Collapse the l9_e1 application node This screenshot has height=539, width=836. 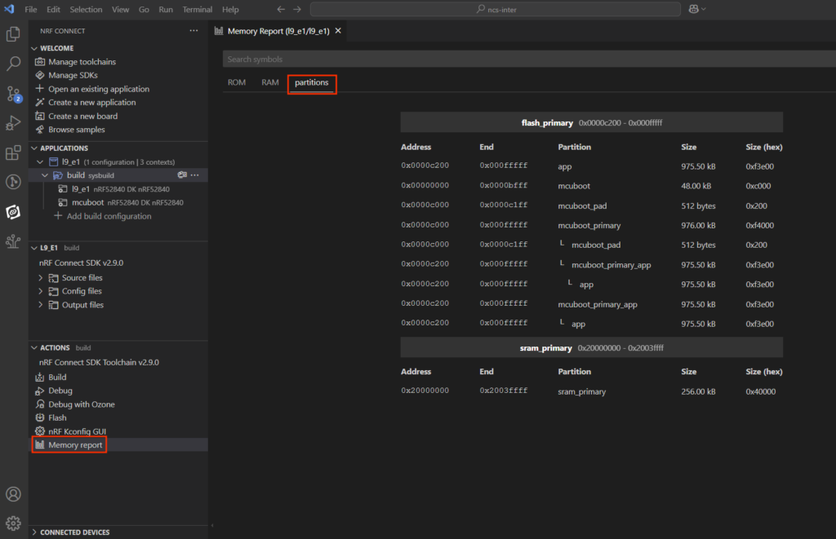coord(40,162)
